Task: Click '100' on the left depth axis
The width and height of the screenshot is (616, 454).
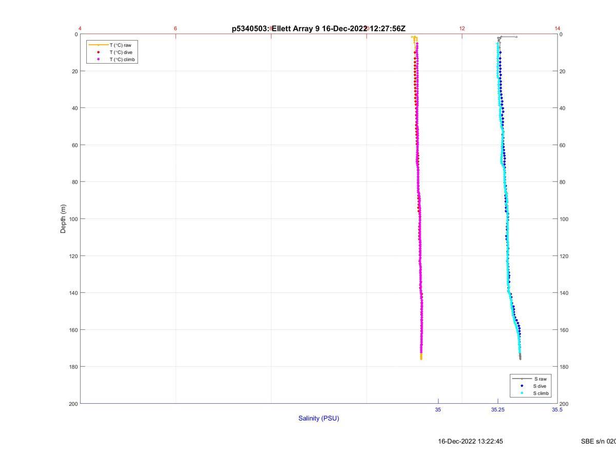Action: pyautogui.click(x=73, y=219)
